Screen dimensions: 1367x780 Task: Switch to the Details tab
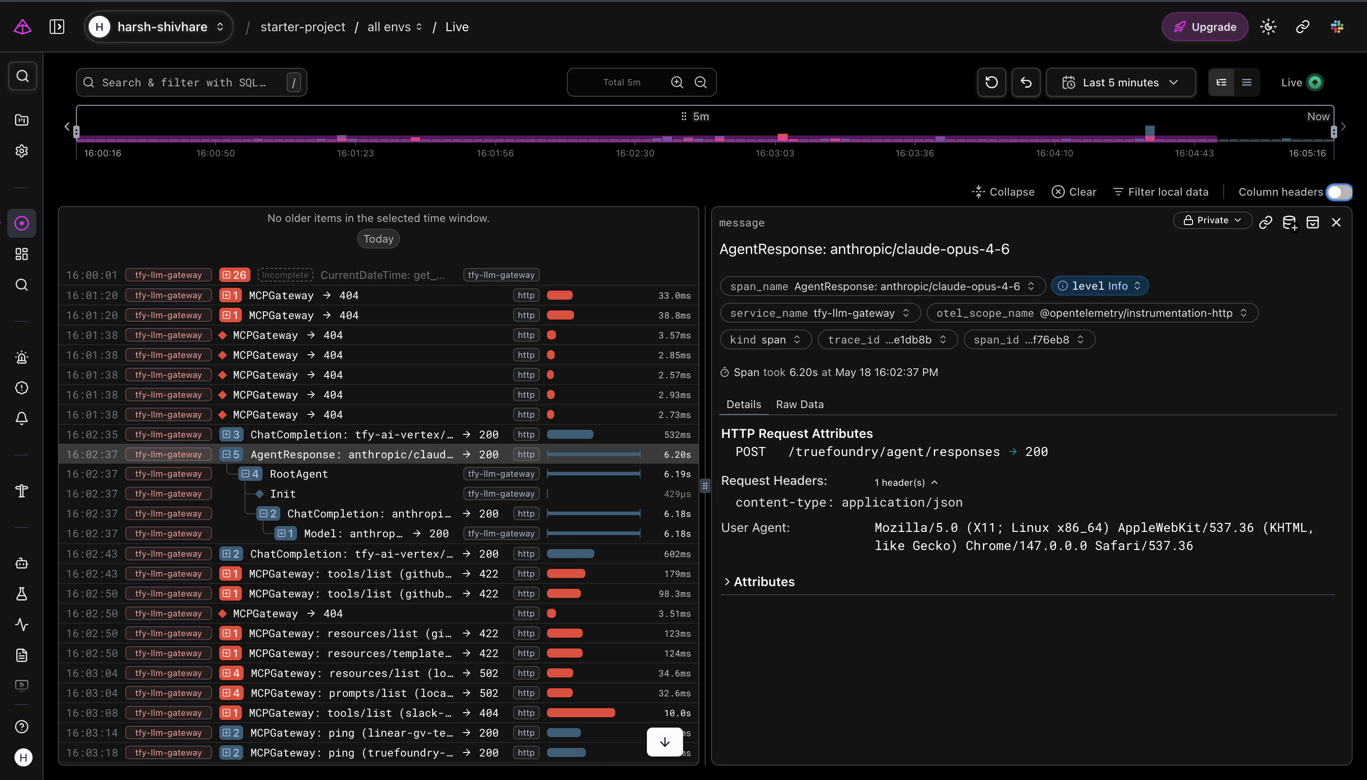pos(743,404)
